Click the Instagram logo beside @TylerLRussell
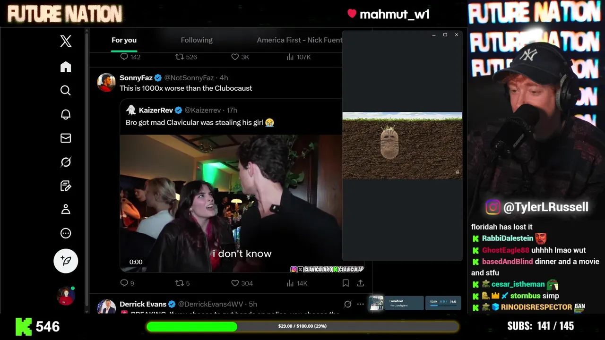 [x=493, y=207]
